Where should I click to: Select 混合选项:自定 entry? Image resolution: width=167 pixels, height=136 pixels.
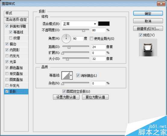coord(16,20)
